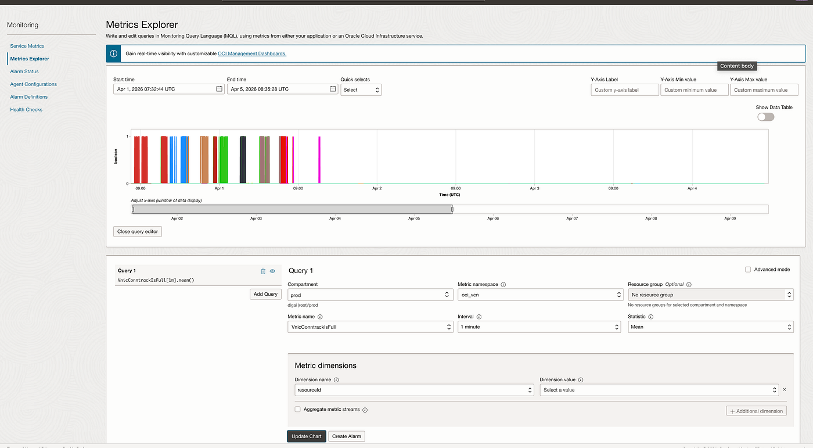The width and height of the screenshot is (813, 448).
Task: Open the Resource group dropdown
Action: point(711,295)
